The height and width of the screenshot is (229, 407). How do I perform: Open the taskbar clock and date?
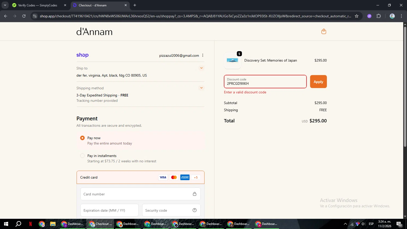tap(384, 224)
